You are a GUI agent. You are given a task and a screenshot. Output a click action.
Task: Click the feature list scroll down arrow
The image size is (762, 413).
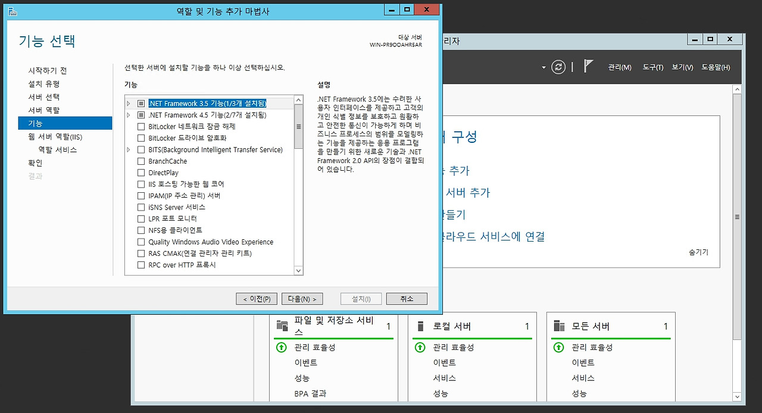[299, 271]
